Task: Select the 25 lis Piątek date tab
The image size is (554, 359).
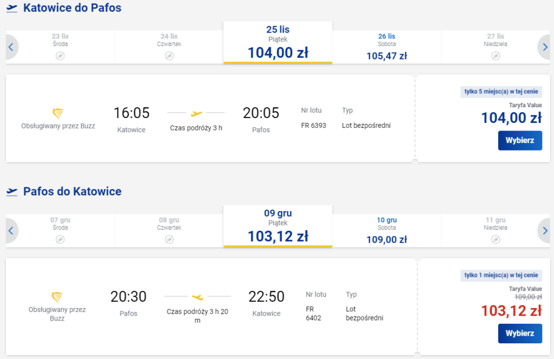Action: (278, 43)
